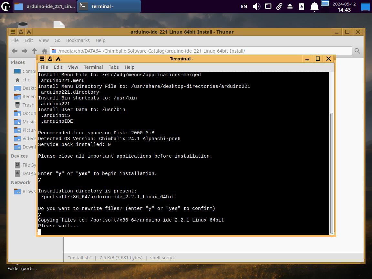Screen dimensions: 372x279
Task: Open the View menu in Thunar
Action: (44, 40)
